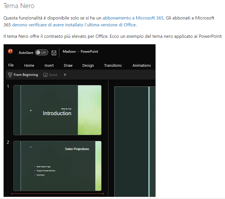Image resolution: width=225 pixels, height=199 pixels.
Task: Click slide number 2 label
Action: click(x=8, y=142)
